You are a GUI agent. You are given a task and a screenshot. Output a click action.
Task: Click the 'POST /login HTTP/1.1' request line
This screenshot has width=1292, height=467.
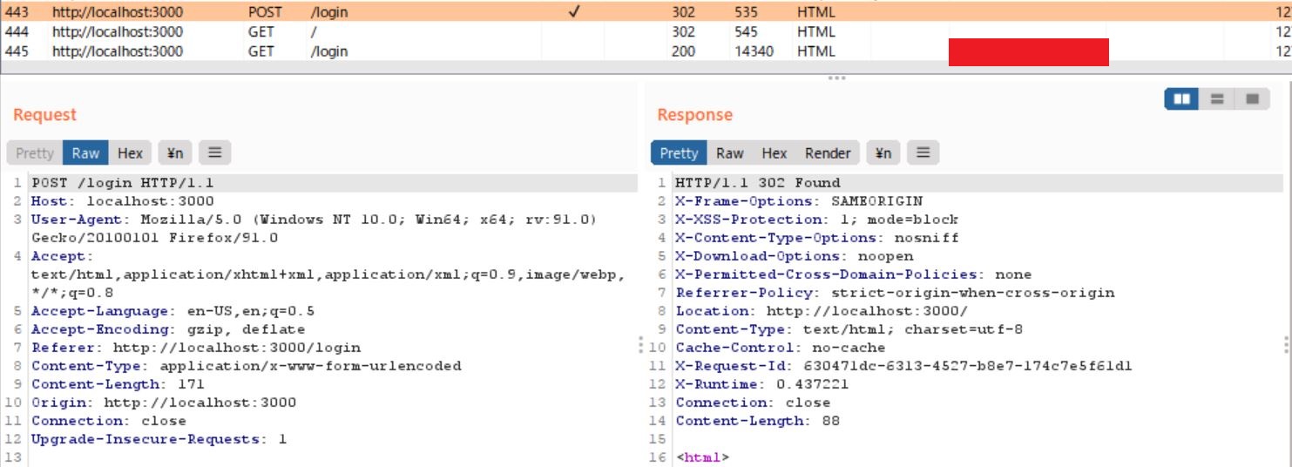122,183
